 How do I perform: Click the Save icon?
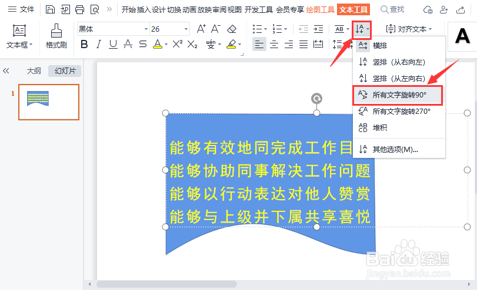point(50,10)
